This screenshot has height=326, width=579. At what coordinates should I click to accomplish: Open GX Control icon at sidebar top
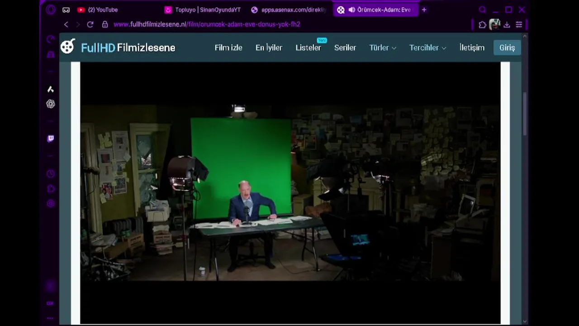pos(51,39)
